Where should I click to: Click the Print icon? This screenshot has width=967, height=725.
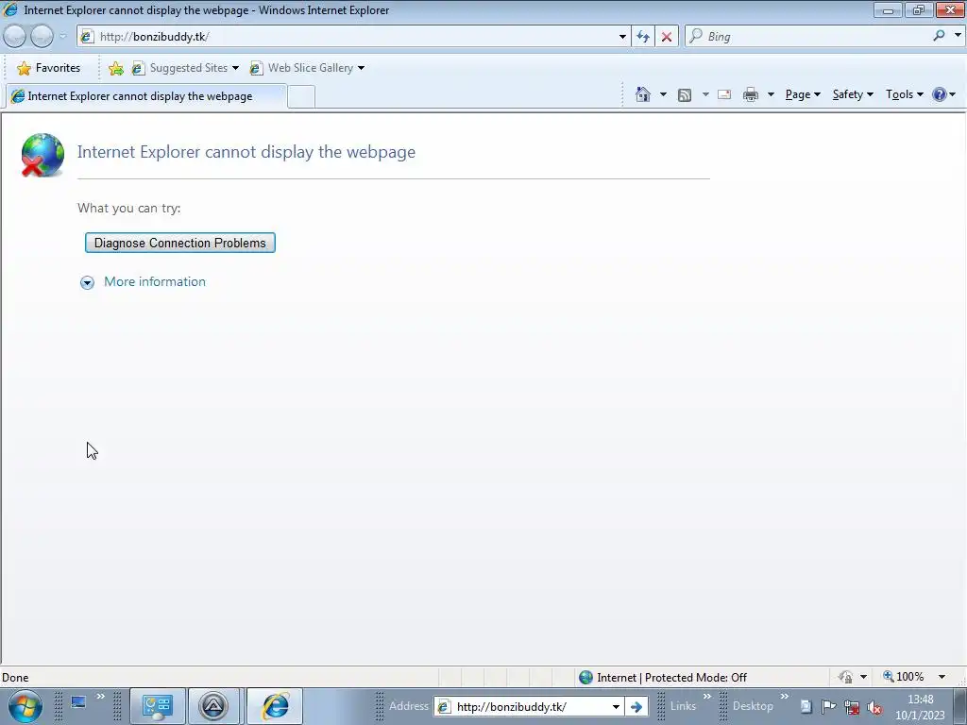[751, 94]
